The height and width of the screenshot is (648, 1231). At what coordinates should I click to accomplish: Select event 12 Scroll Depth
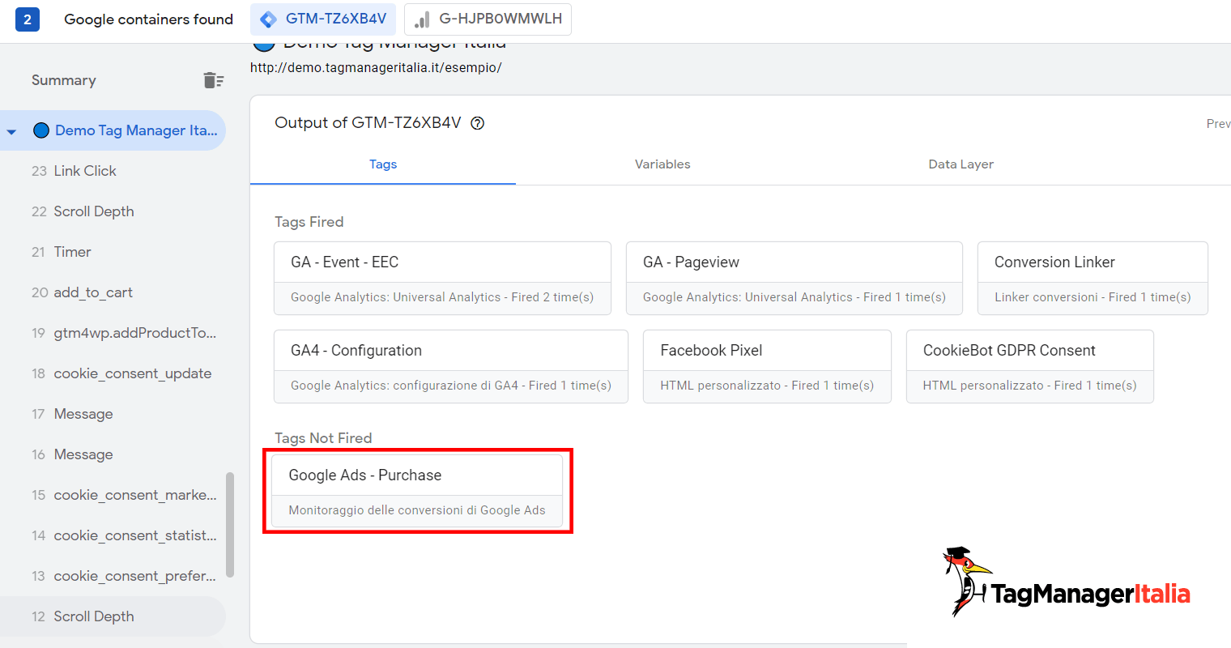click(x=113, y=616)
